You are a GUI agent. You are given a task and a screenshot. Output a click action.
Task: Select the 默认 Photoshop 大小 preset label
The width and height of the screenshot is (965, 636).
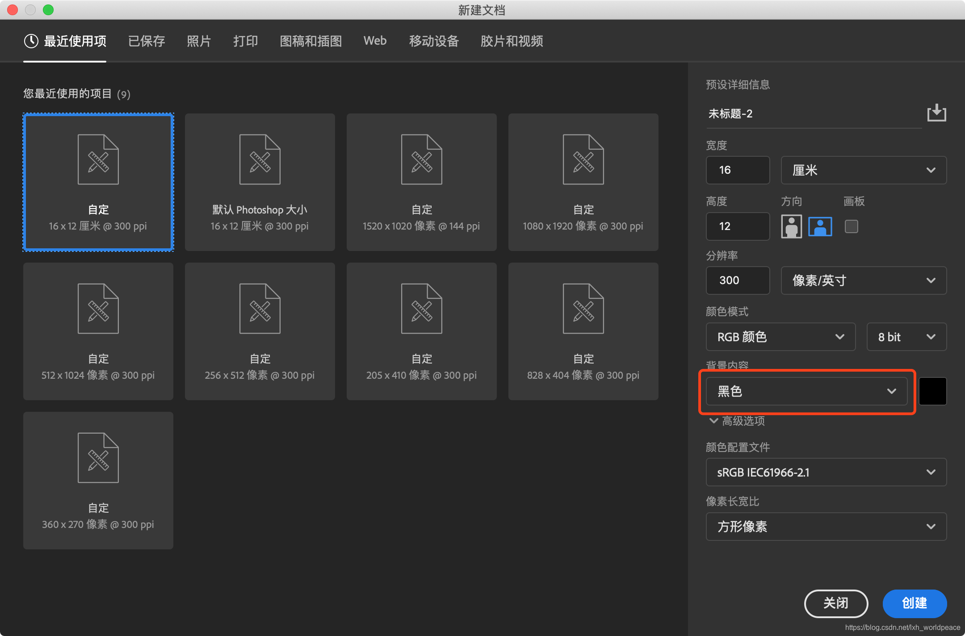[x=260, y=210]
